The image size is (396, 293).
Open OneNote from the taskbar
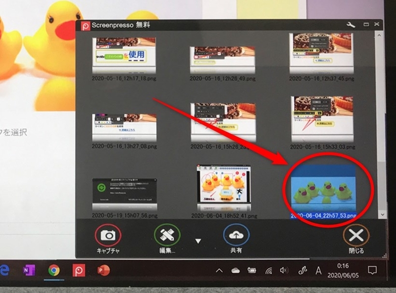click(x=29, y=270)
